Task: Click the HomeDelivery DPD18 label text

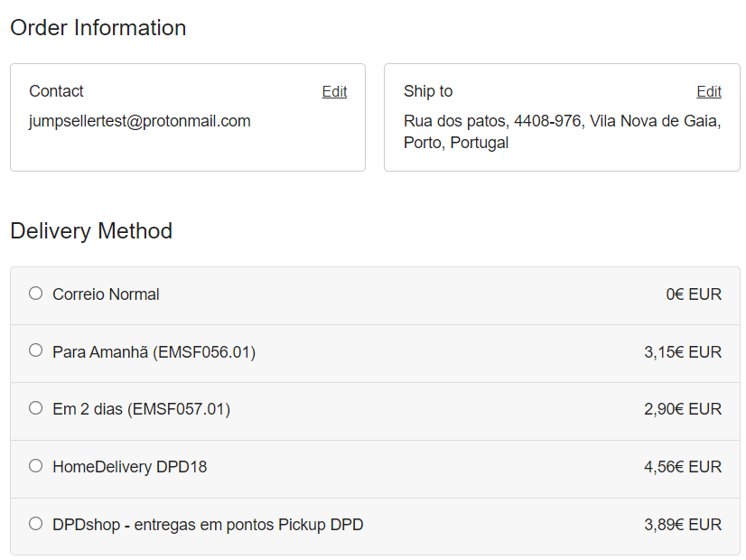Action: pyautogui.click(x=129, y=467)
